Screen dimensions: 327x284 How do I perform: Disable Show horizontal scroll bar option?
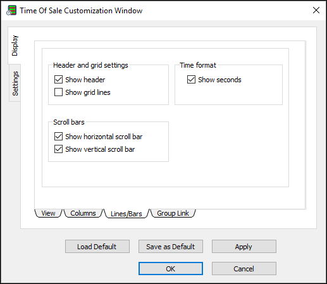pyautogui.click(x=58, y=137)
